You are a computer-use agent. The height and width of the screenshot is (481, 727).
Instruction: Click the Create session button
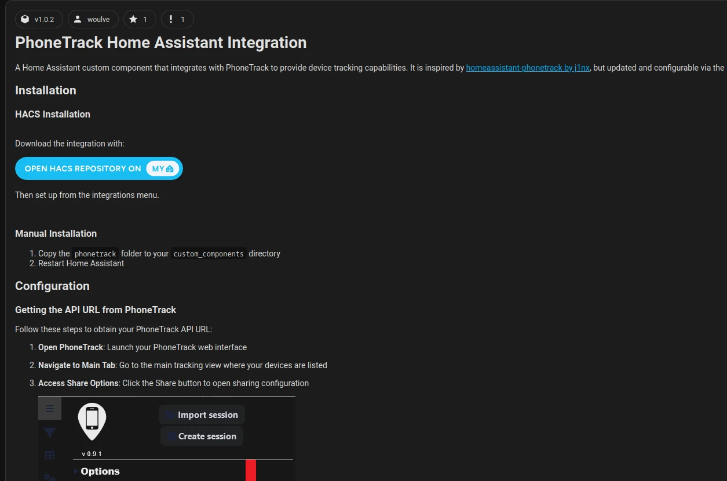click(x=202, y=436)
